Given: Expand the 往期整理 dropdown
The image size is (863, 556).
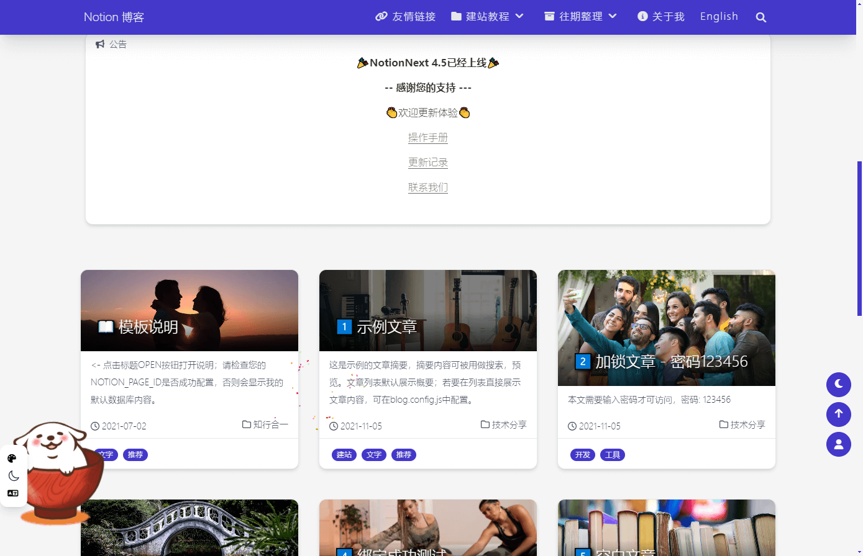Looking at the screenshot, I should [580, 16].
